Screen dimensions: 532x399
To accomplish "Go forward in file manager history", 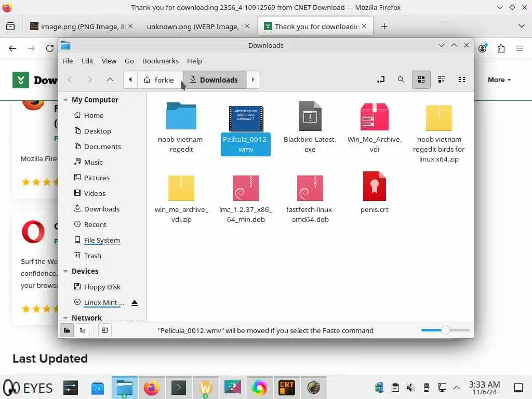I will click(89, 79).
